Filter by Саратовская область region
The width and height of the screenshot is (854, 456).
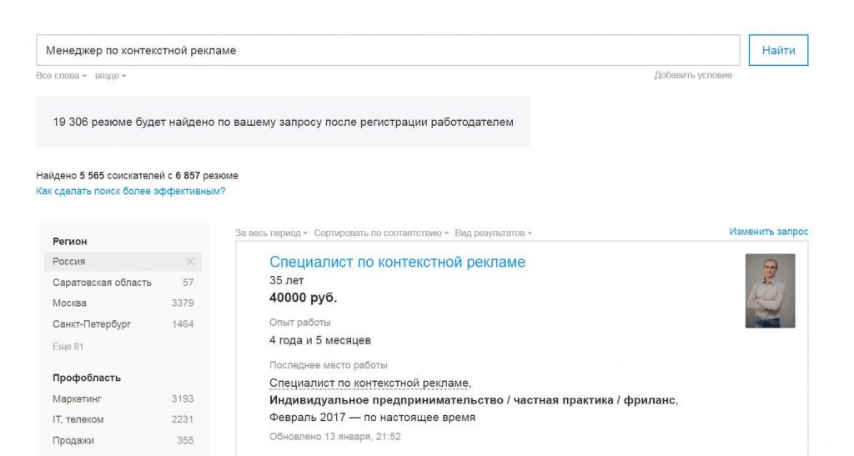click(102, 283)
